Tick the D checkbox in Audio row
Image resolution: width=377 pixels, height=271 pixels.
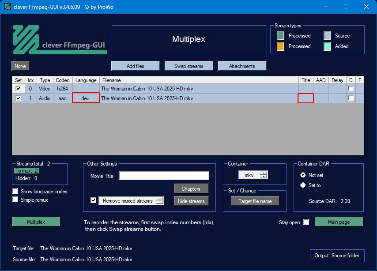(x=351, y=98)
